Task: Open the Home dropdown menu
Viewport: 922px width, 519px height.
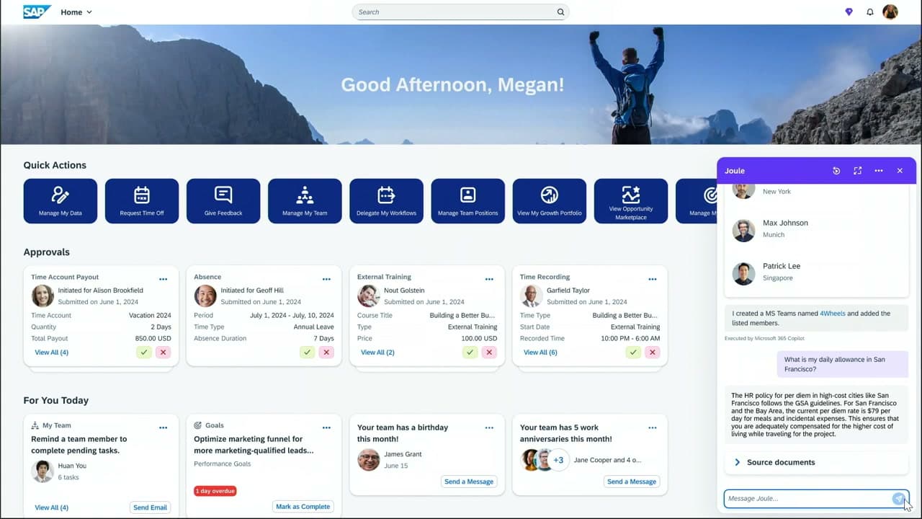Action: 76,12
